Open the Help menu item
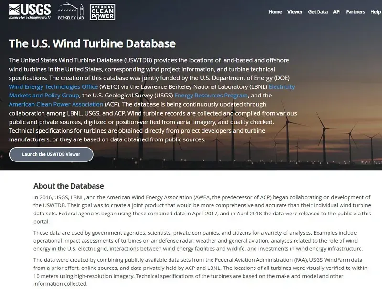The height and width of the screenshot is (289, 382). tap(376, 11)
